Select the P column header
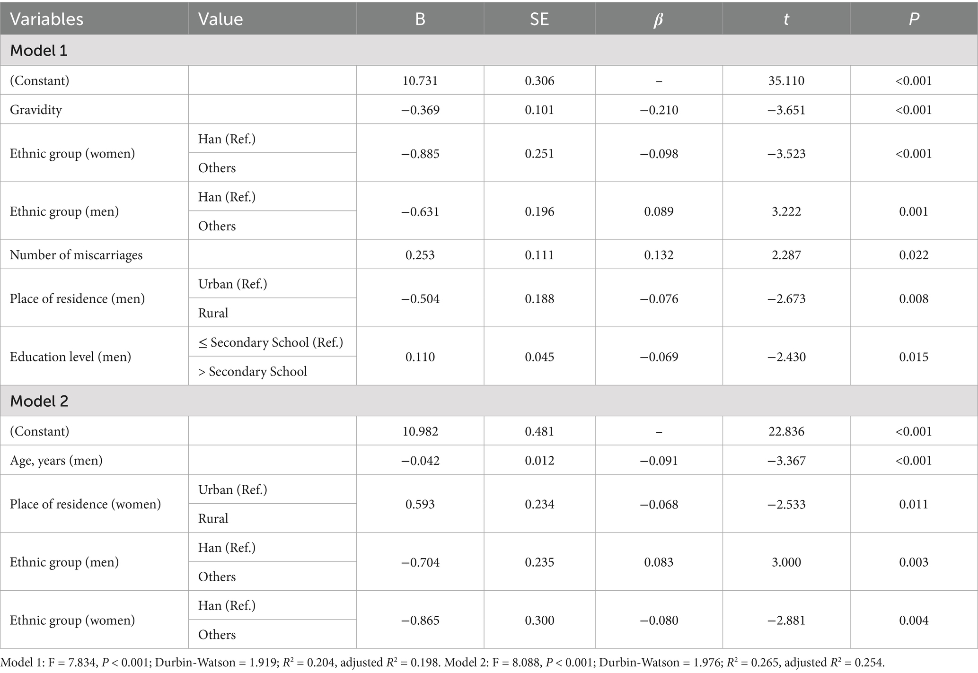The height and width of the screenshot is (673, 978). (x=914, y=19)
